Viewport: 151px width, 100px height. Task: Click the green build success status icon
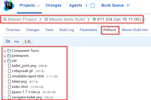(x=94, y=19)
